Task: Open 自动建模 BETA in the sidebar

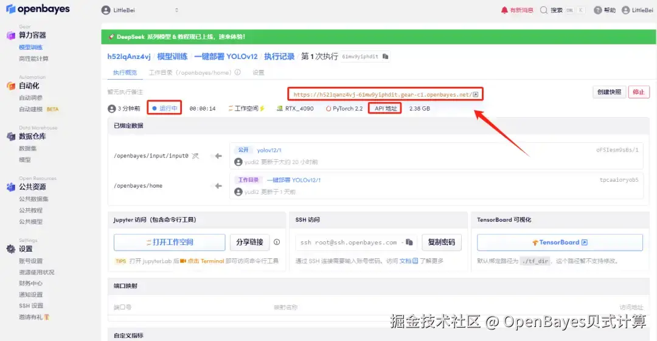Action: [x=38, y=109]
